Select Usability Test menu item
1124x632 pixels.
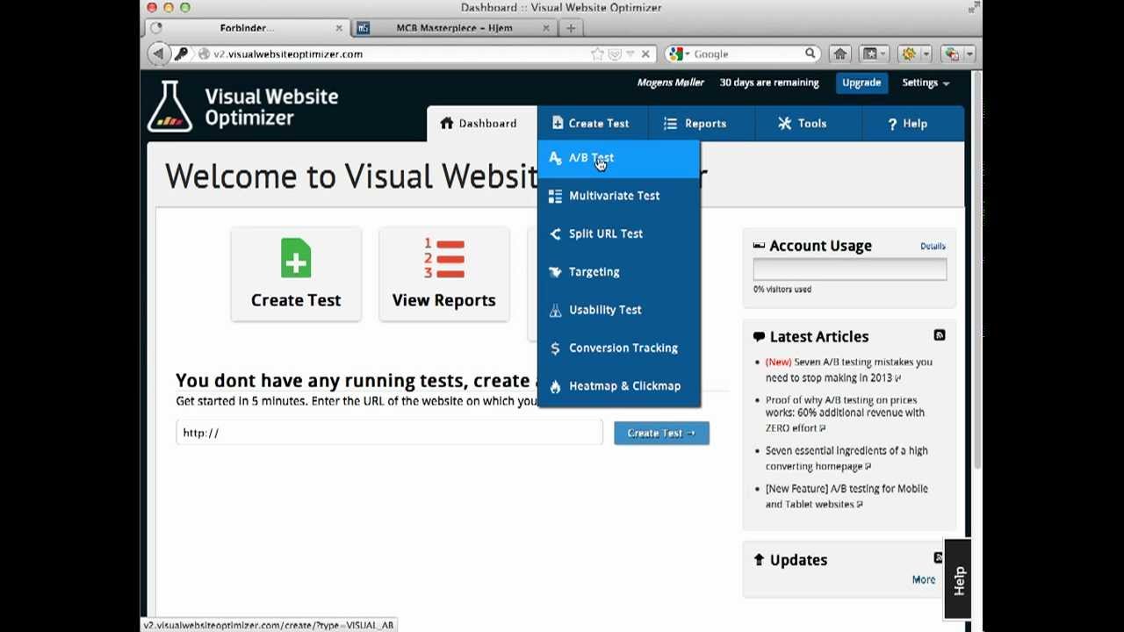point(619,310)
